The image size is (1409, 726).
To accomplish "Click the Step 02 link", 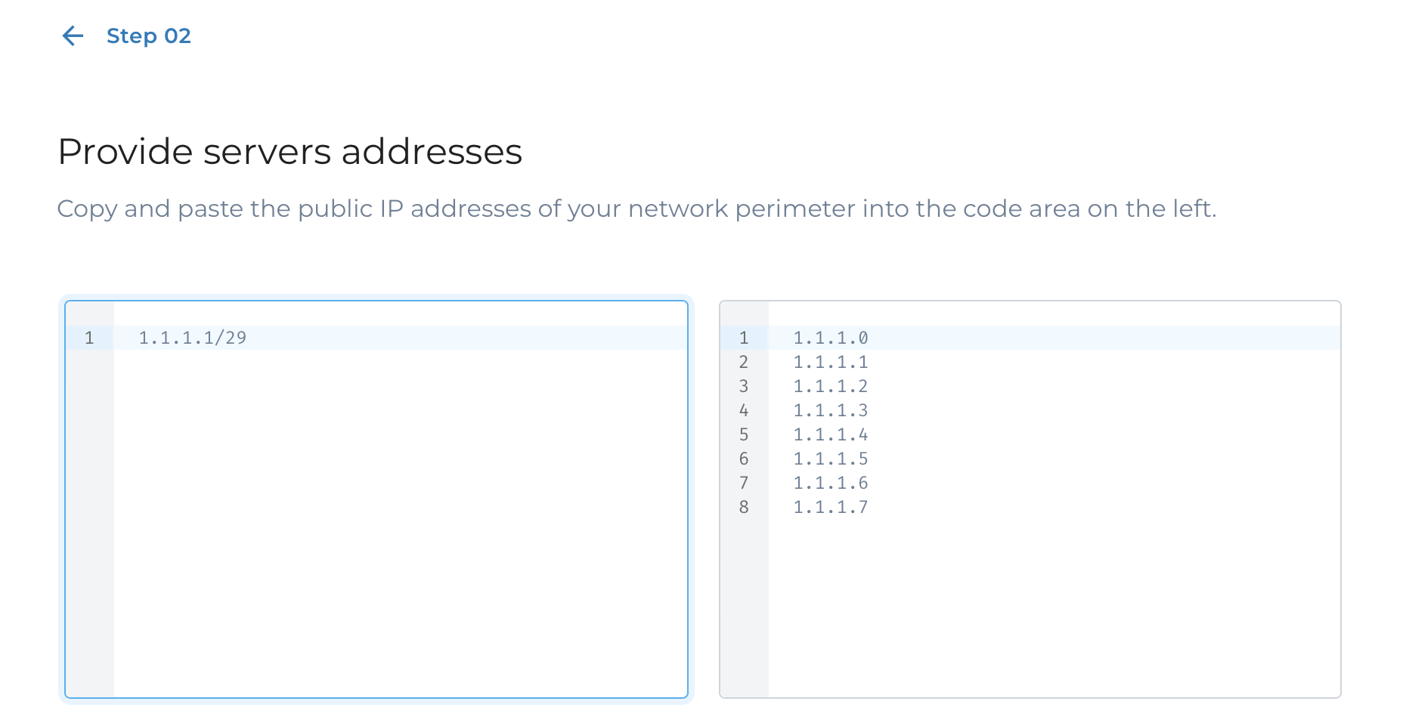I will [148, 36].
